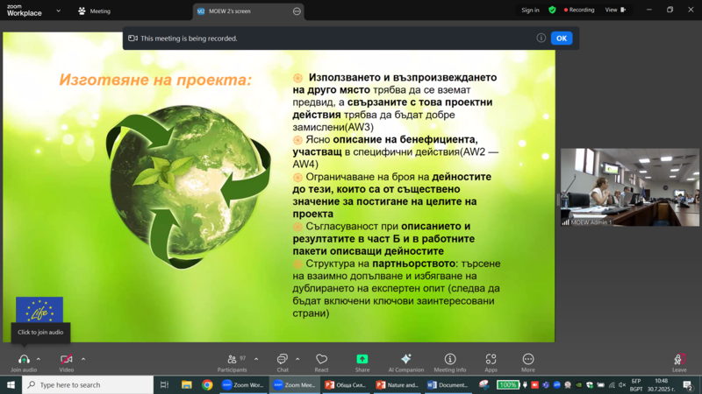Launch the AI Companion
Screen dimensions: 702x394
pyautogui.click(x=405, y=359)
